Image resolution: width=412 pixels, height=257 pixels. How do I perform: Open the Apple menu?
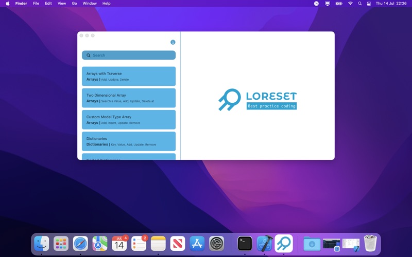click(x=7, y=4)
